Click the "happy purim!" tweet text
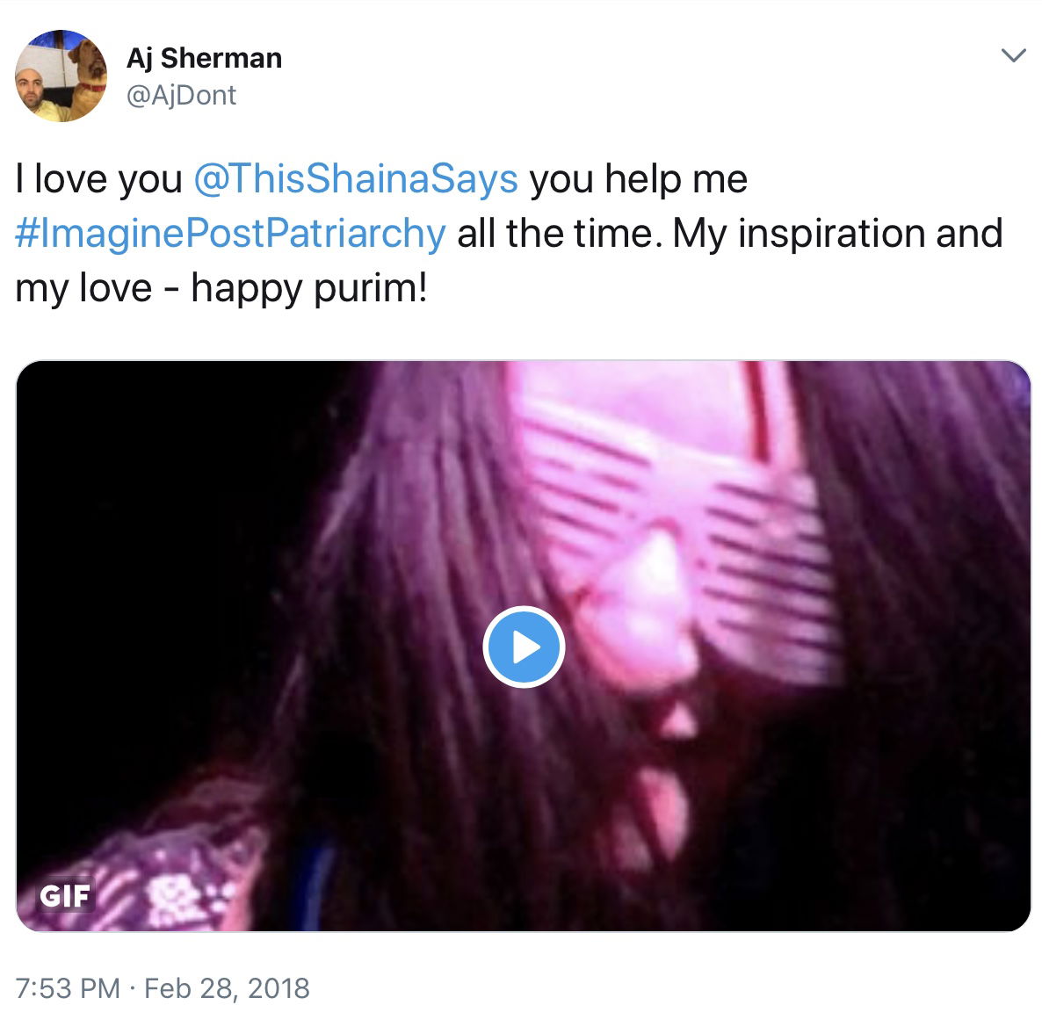Image resolution: width=1042 pixels, height=1034 pixels. tap(309, 288)
